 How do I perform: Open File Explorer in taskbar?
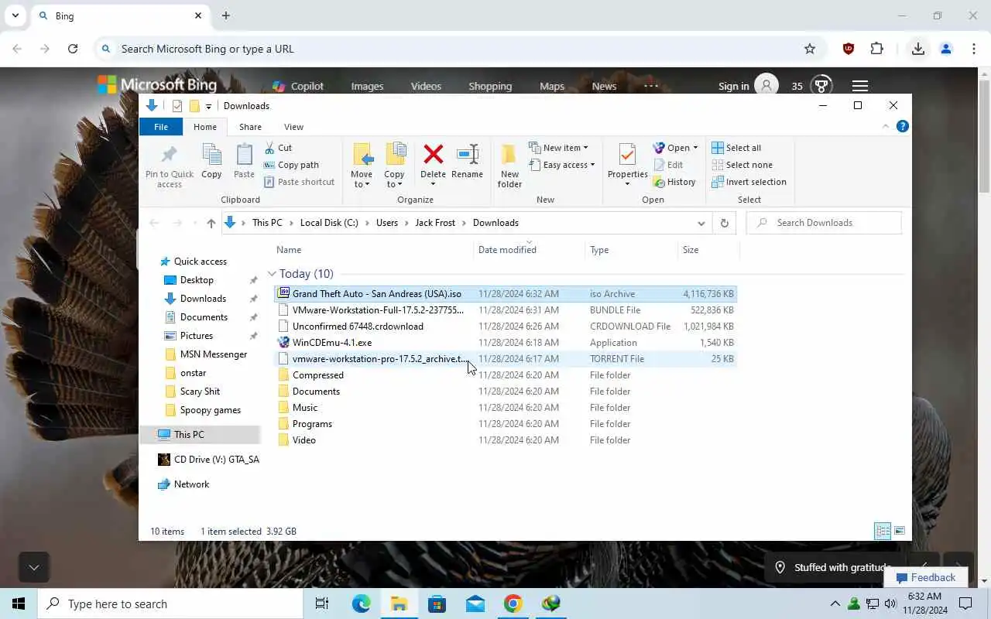[x=399, y=604]
